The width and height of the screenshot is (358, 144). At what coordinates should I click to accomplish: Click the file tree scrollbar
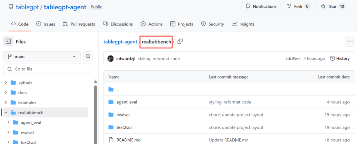(95, 114)
